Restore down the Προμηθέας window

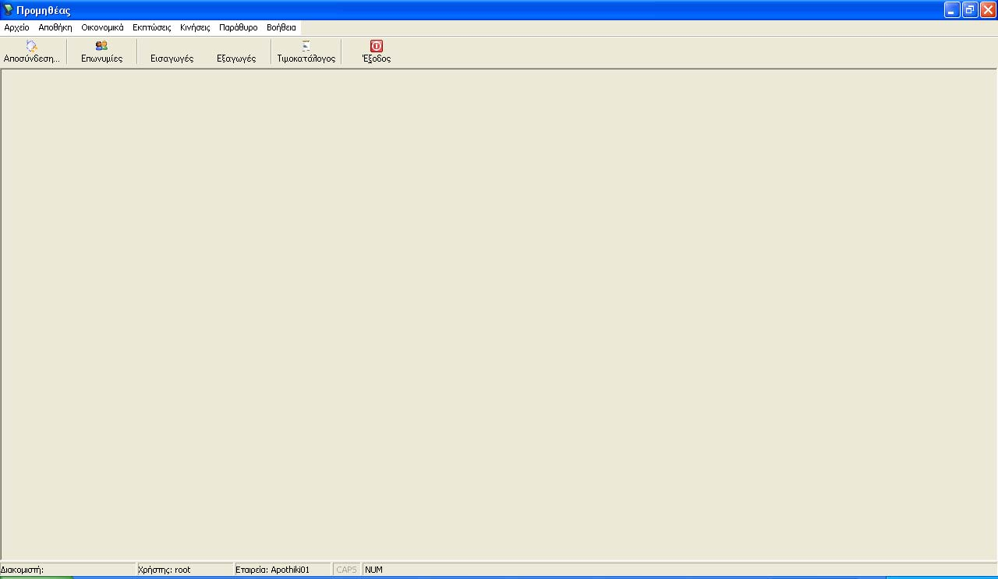[970, 10]
